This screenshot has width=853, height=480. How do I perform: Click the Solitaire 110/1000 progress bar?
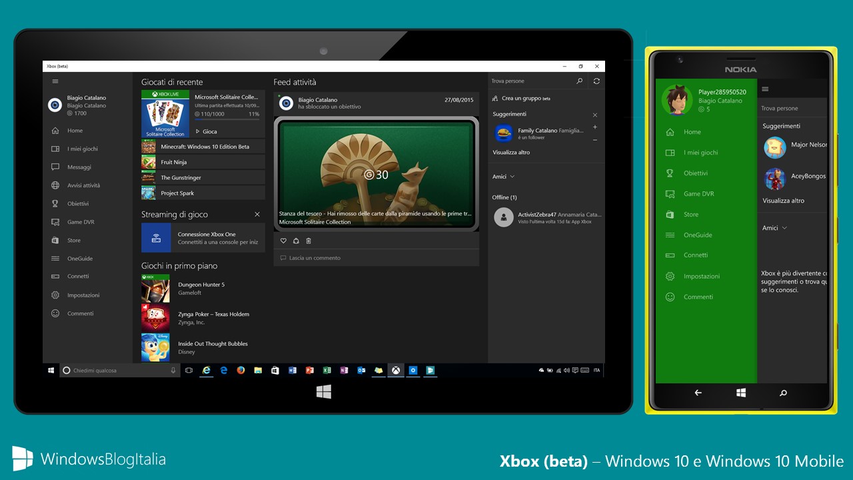click(227, 120)
